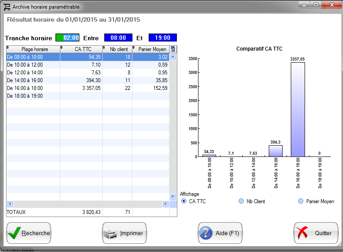Select the Panier Moyen display option
Image resolution: width=343 pixels, height=252 pixels.
click(x=300, y=201)
